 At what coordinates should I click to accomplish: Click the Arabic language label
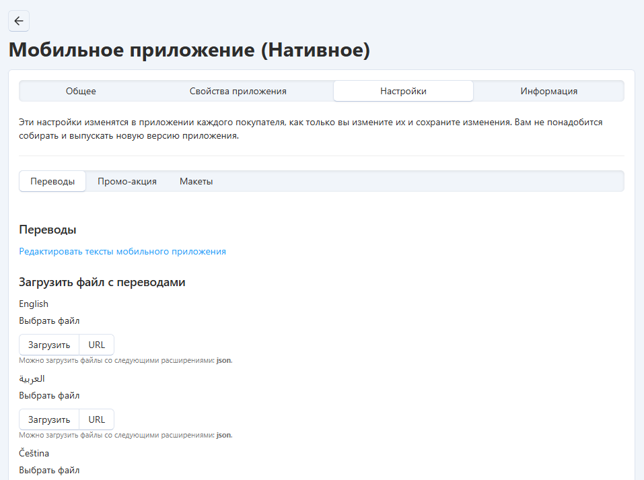tap(32, 378)
